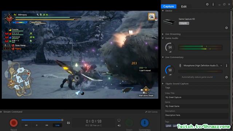
Task: Expand the Stream Command section
Action: 1,112
